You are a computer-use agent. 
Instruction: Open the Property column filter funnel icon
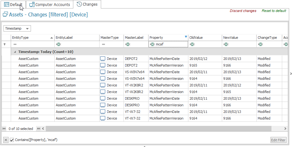coord(186,37)
